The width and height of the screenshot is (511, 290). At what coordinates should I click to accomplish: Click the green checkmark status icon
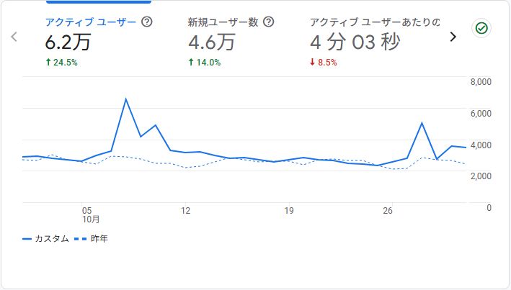(x=481, y=29)
